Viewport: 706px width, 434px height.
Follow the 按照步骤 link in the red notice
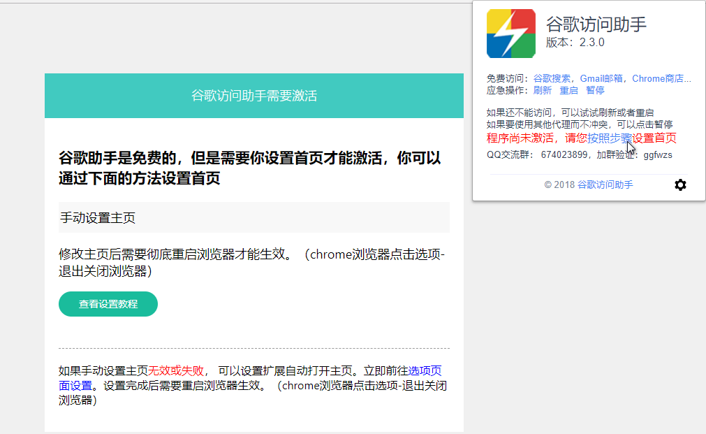click(609, 138)
